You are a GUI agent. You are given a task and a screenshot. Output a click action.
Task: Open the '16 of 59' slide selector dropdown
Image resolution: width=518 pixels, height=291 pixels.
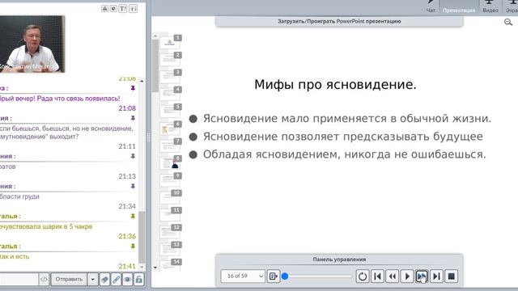[243, 276]
